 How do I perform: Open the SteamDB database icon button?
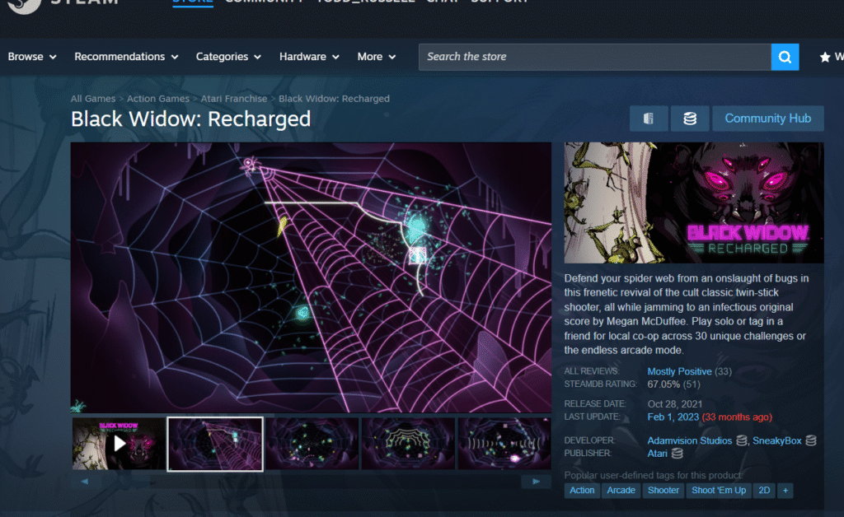point(690,119)
